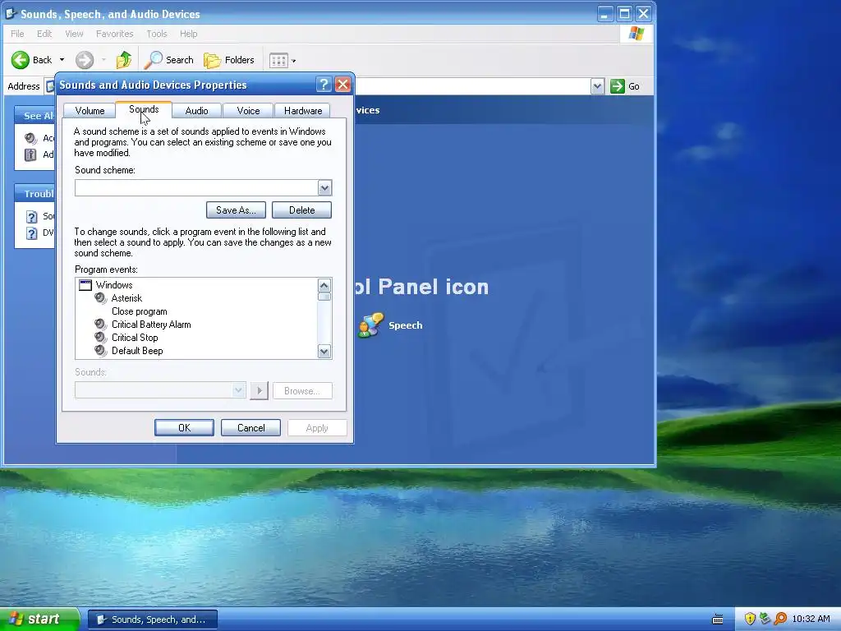The width and height of the screenshot is (841, 631).
Task: Click the green Go arrow button
Action: tap(618, 86)
